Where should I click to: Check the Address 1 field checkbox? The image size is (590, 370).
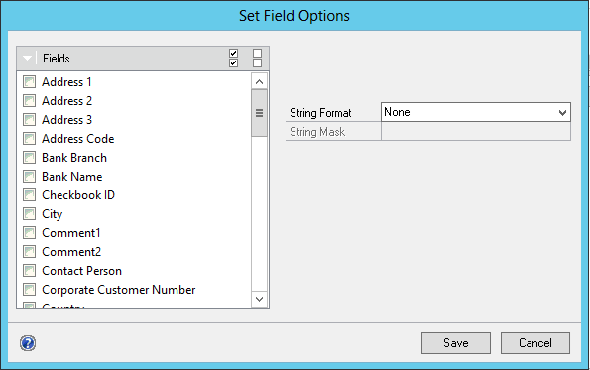tap(29, 82)
